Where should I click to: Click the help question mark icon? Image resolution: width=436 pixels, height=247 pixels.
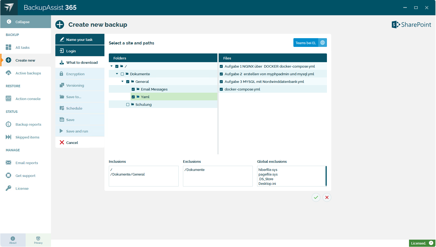431,243
